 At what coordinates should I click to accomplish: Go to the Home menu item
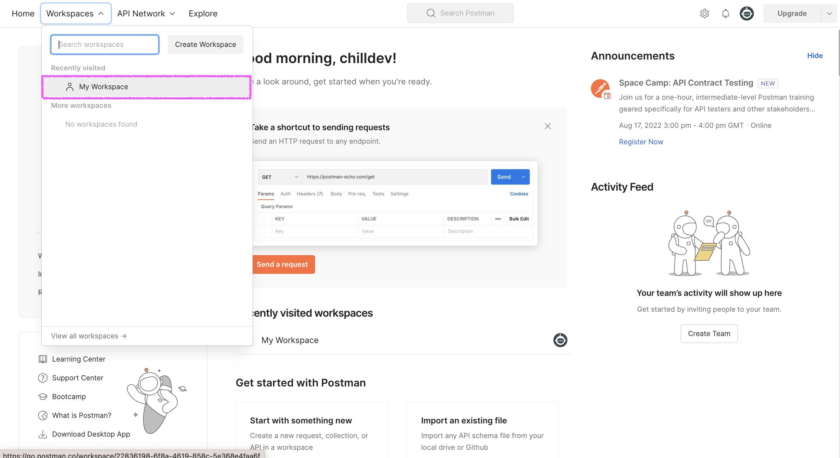click(x=23, y=13)
